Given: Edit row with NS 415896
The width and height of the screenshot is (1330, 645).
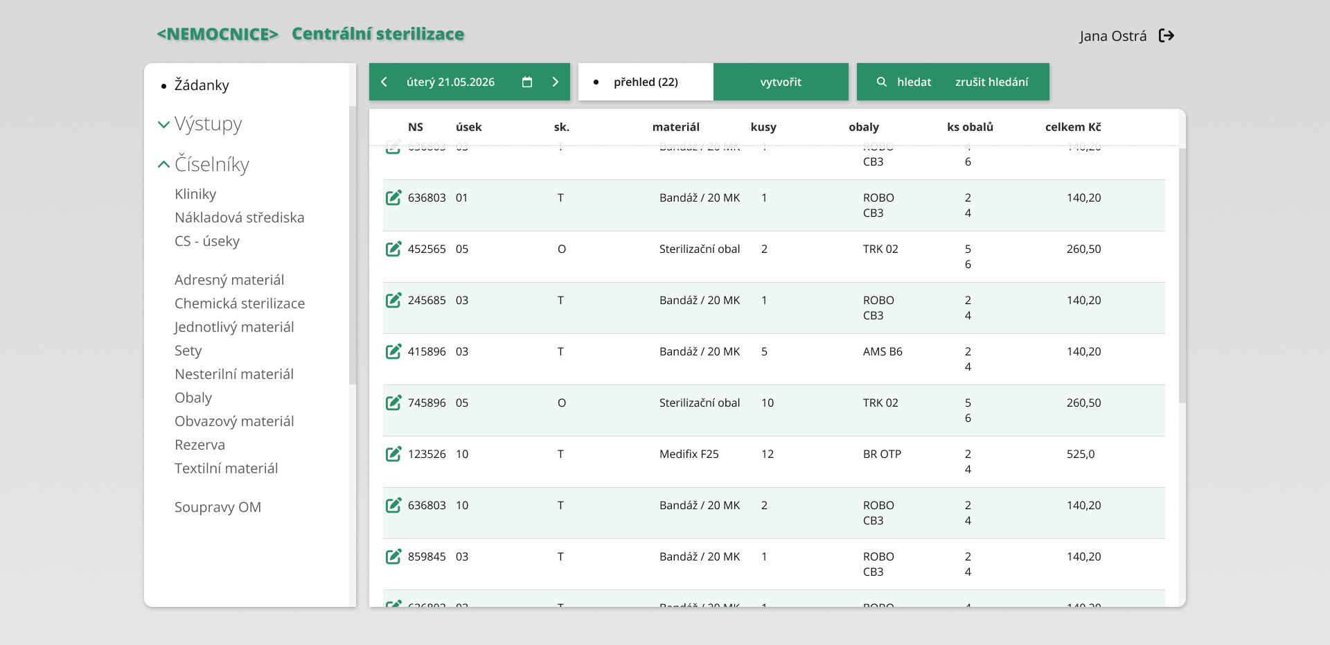Looking at the screenshot, I should (x=393, y=352).
